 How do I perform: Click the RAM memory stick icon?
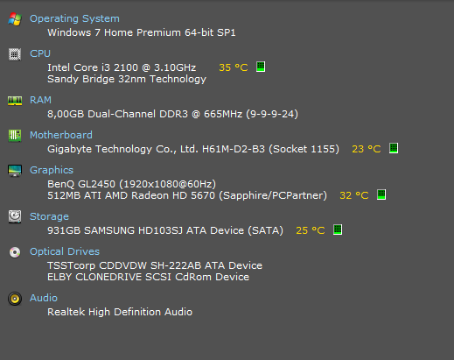(x=15, y=101)
